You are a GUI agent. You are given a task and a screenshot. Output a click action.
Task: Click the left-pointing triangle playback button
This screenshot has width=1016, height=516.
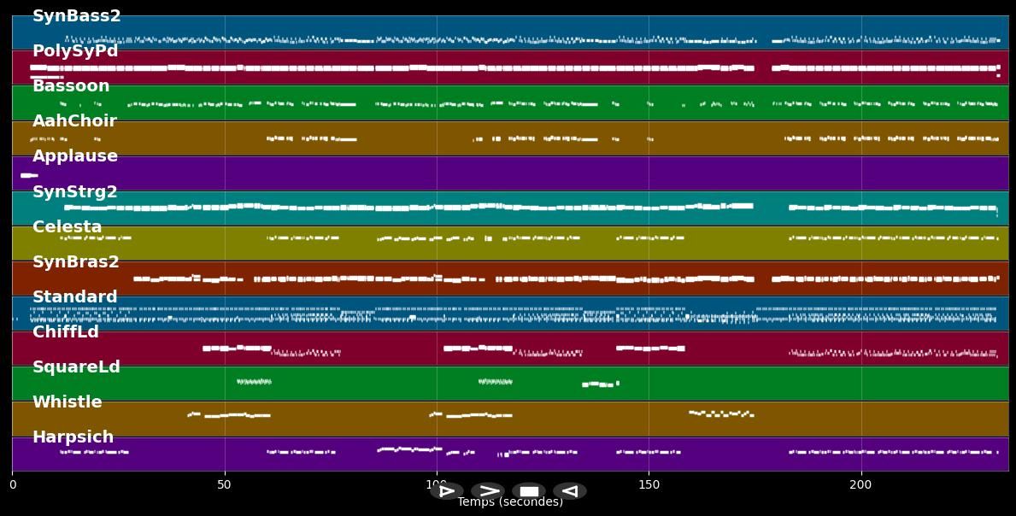570,491
